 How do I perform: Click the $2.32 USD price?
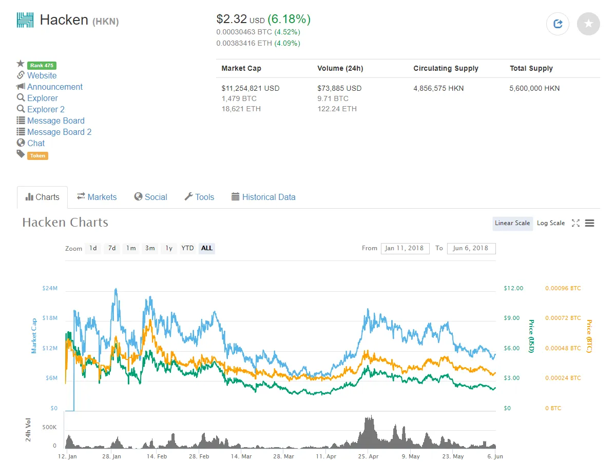click(240, 19)
